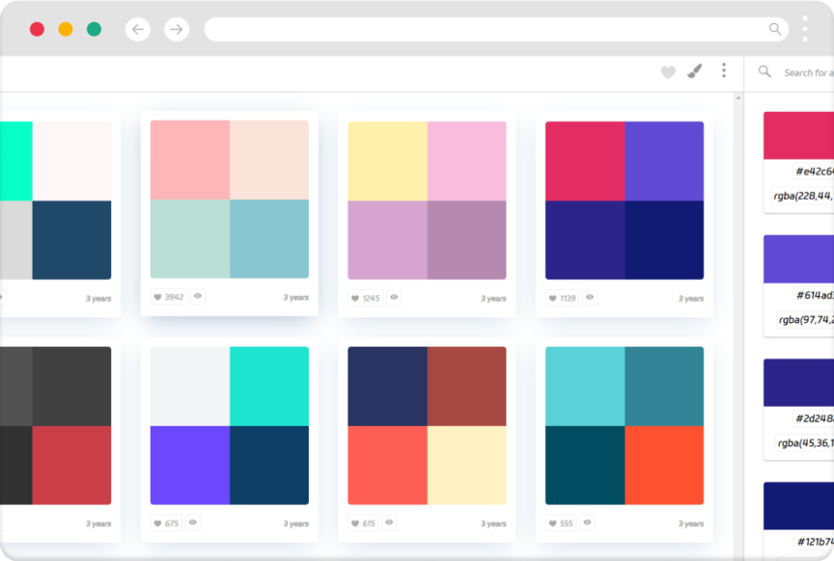Screen dimensions: 834x561
Task: Pick the orange-red swatch in the 555 palette
Action: tap(664, 466)
